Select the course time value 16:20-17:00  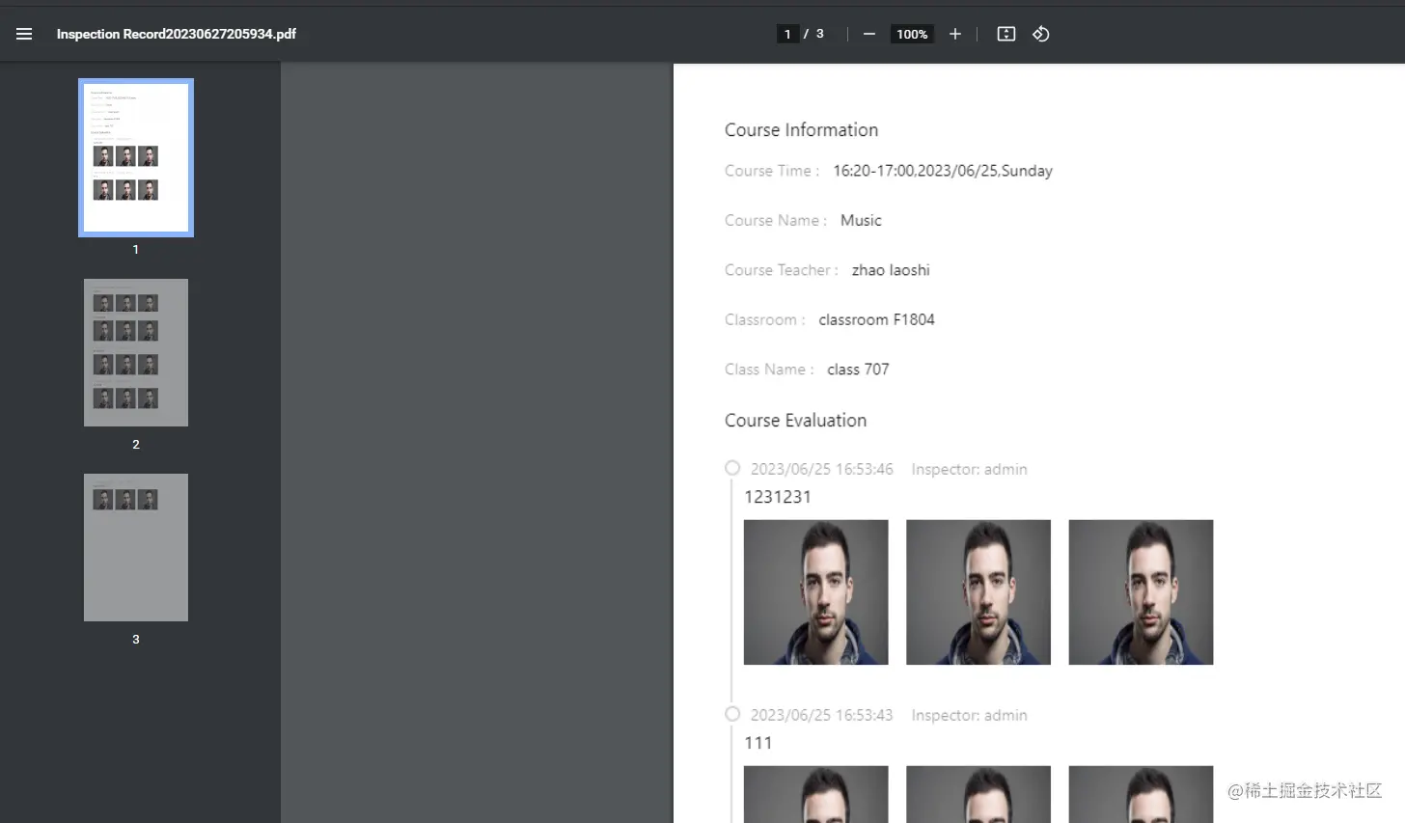[x=943, y=171]
